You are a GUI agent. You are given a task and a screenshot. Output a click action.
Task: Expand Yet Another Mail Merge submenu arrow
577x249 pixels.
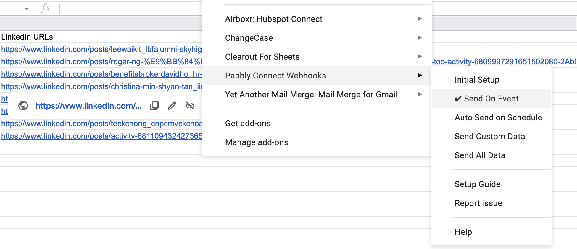tap(420, 94)
